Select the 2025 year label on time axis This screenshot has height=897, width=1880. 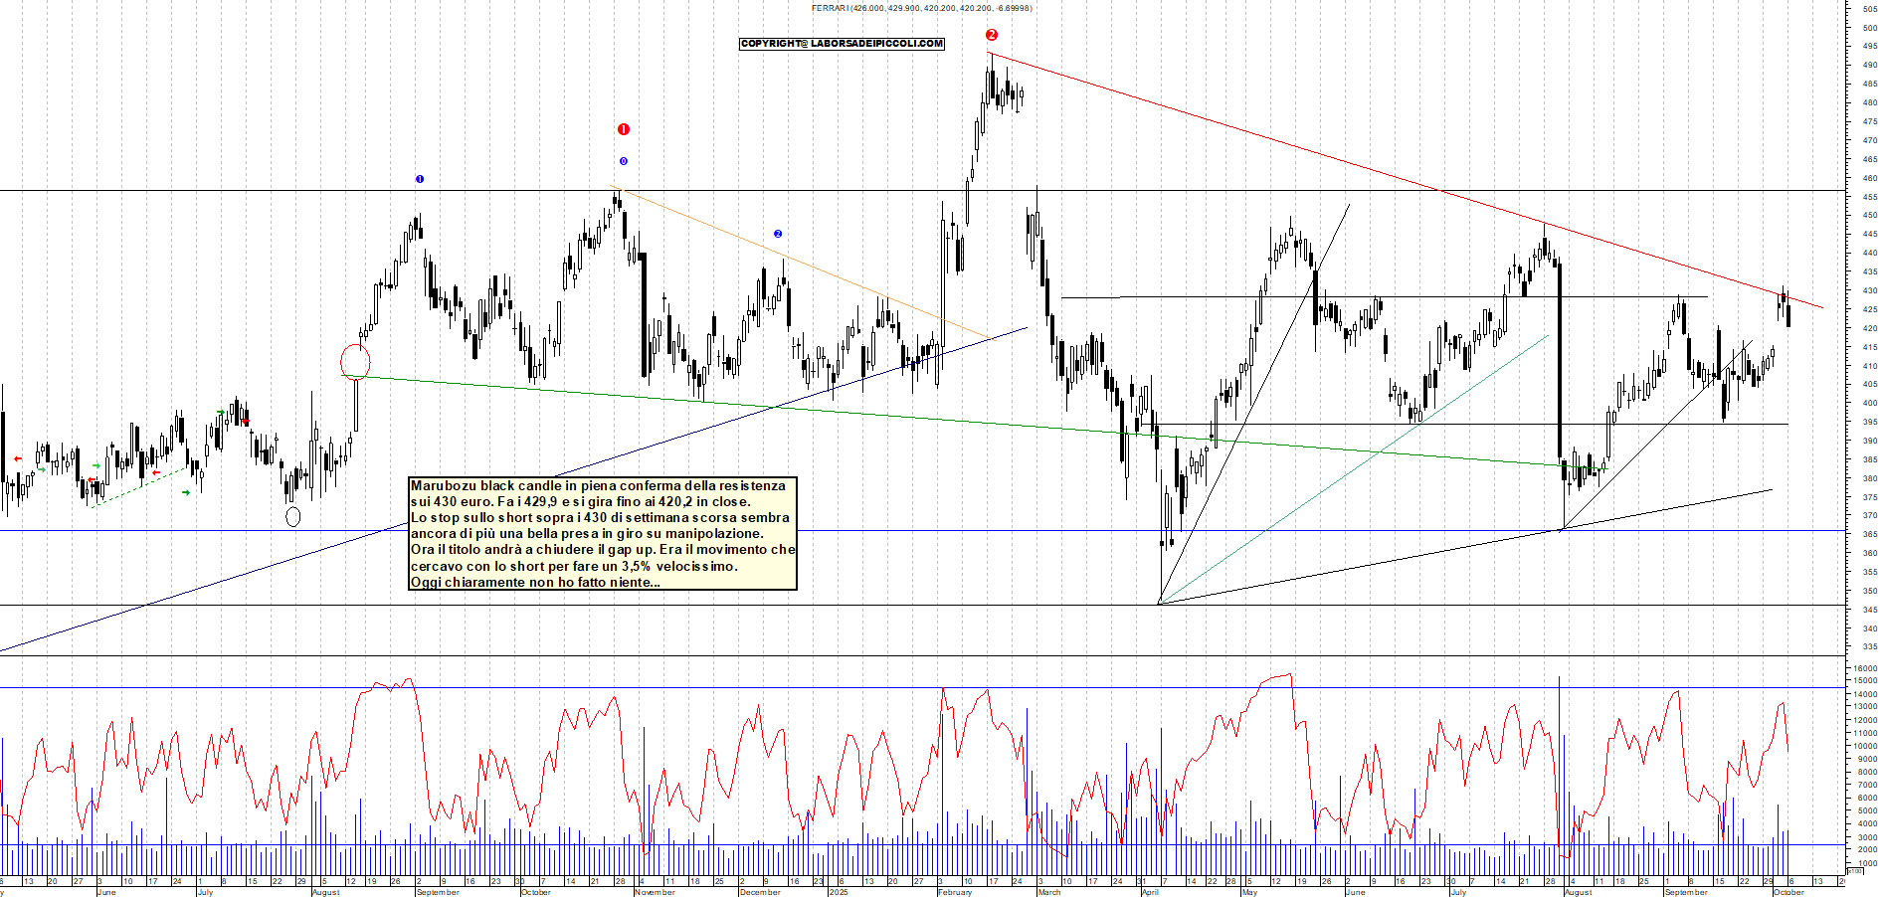pyautogui.click(x=839, y=892)
